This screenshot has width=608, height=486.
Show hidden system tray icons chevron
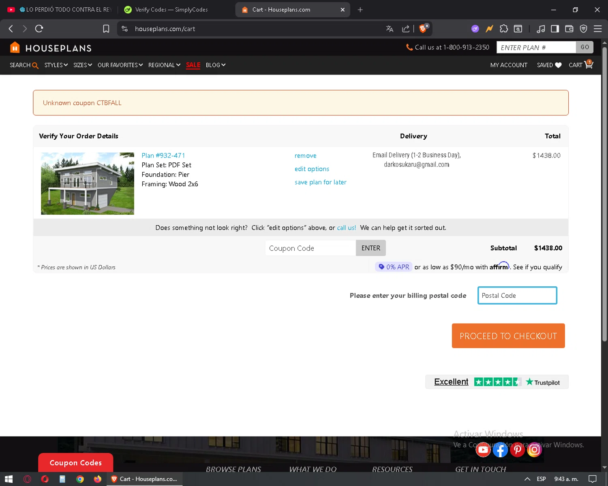(527, 479)
